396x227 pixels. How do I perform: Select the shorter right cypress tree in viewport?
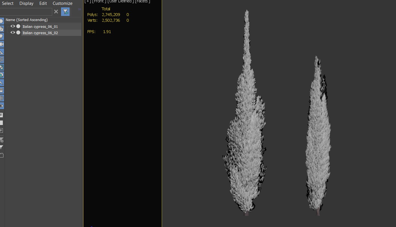[x=318, y=142]
